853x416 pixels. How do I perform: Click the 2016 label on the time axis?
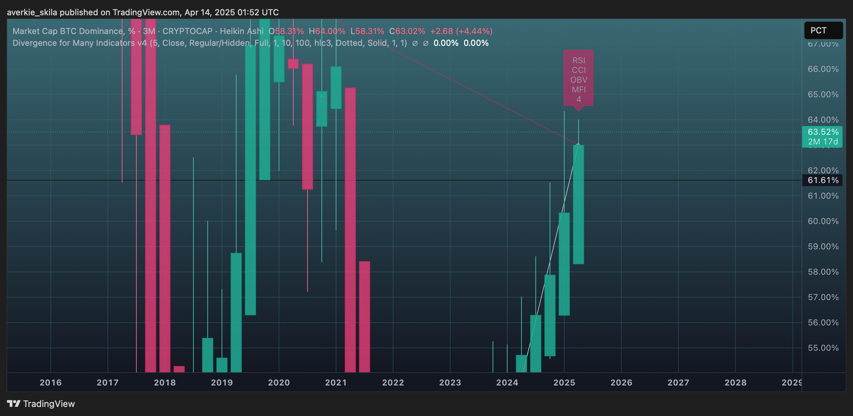click(51, 382)
